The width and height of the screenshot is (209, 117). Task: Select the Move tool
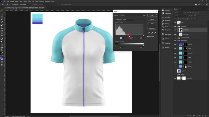(2, 11)
